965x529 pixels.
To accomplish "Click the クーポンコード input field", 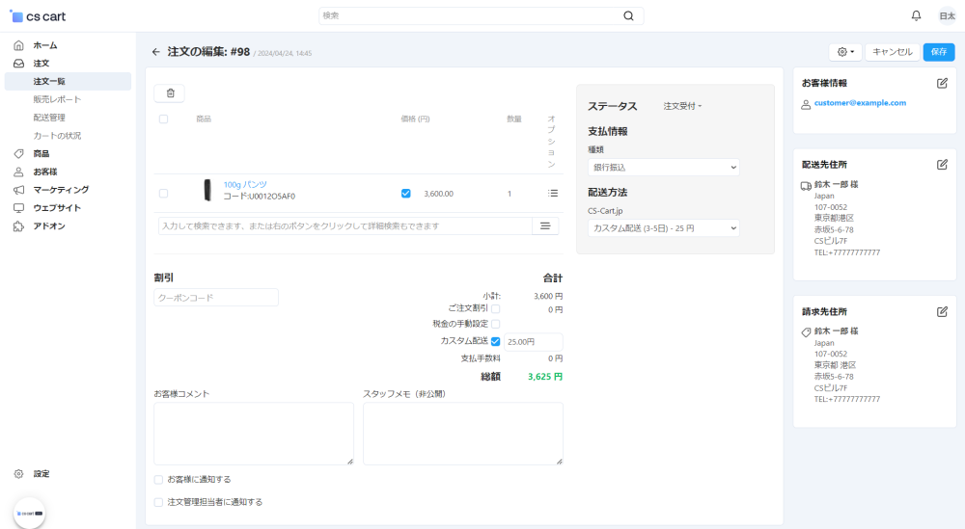I will [216, 298].
